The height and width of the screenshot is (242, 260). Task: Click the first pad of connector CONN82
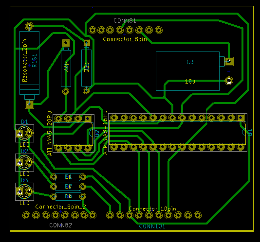(26, 215)
